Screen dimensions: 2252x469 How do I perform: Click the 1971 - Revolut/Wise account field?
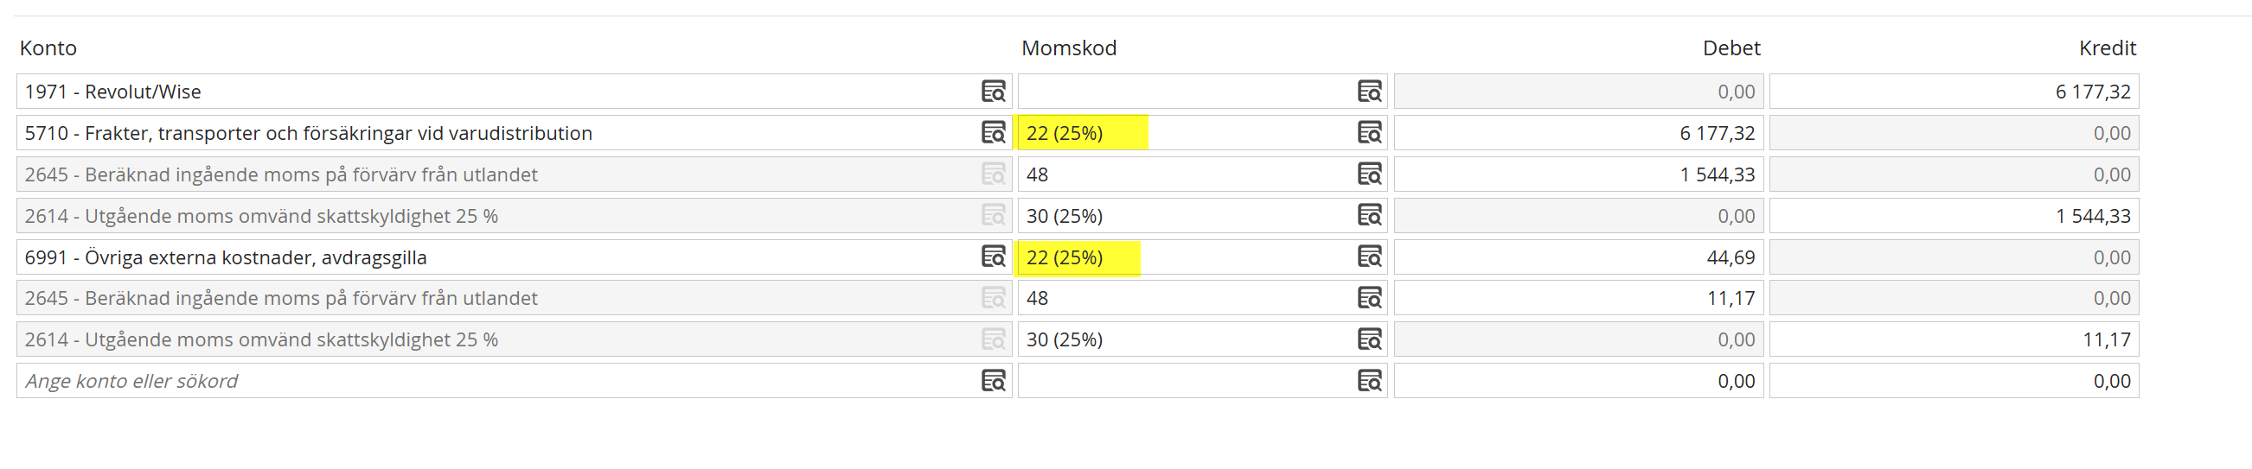[514, 92]
